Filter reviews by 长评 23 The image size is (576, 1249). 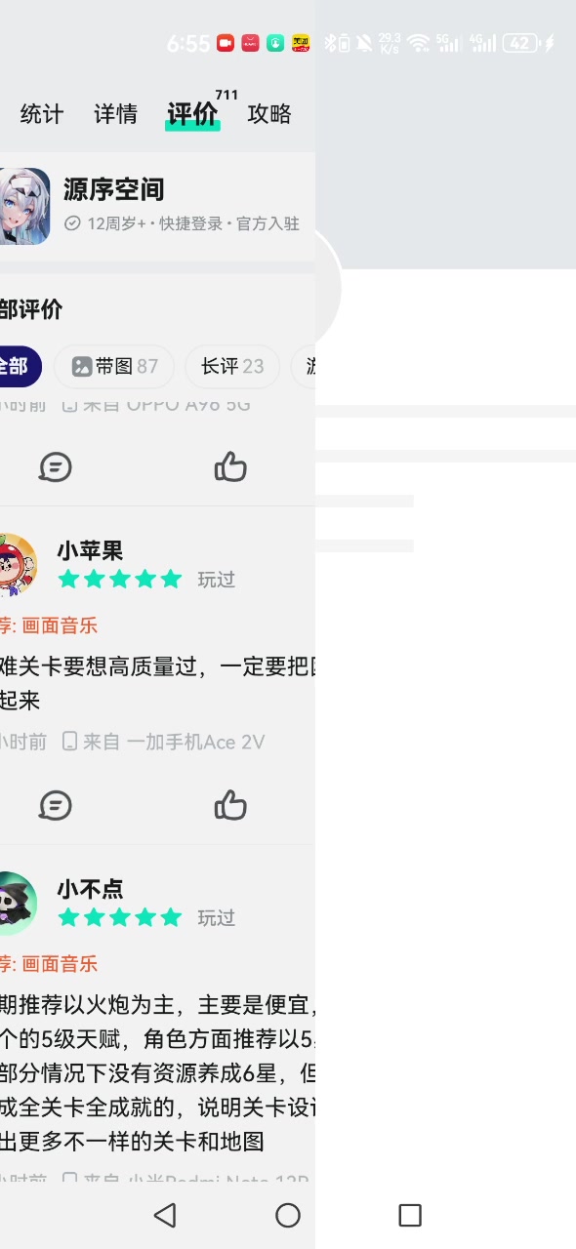tap(232, 367)
